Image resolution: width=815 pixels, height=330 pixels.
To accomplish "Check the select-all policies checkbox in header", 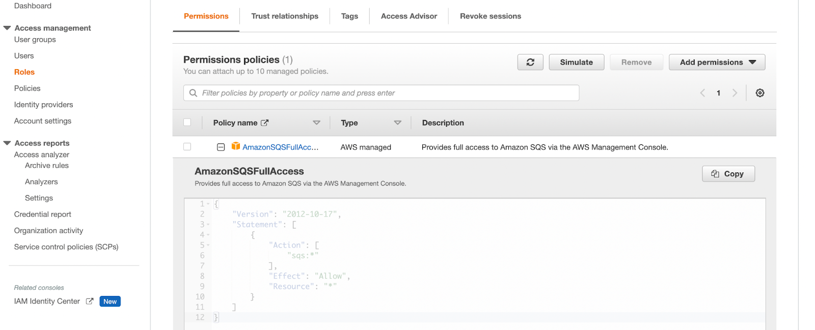I will (187, 123).
